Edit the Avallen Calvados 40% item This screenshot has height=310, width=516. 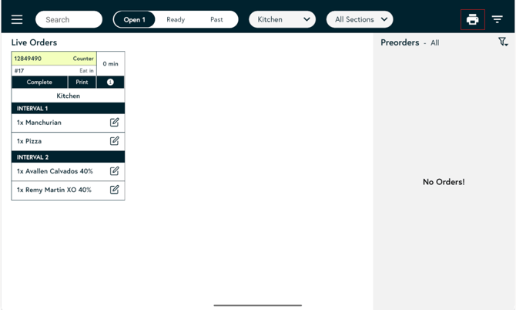click(x=114, y=170)
